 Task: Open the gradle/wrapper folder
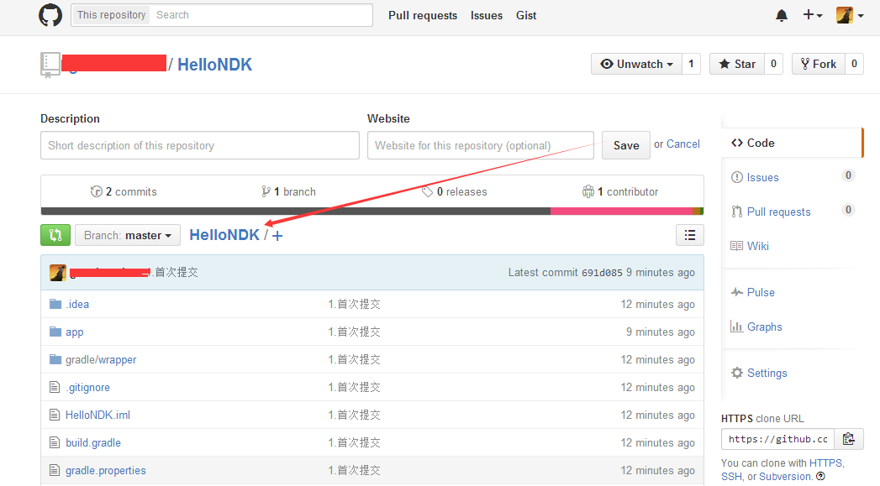(101, 360)
